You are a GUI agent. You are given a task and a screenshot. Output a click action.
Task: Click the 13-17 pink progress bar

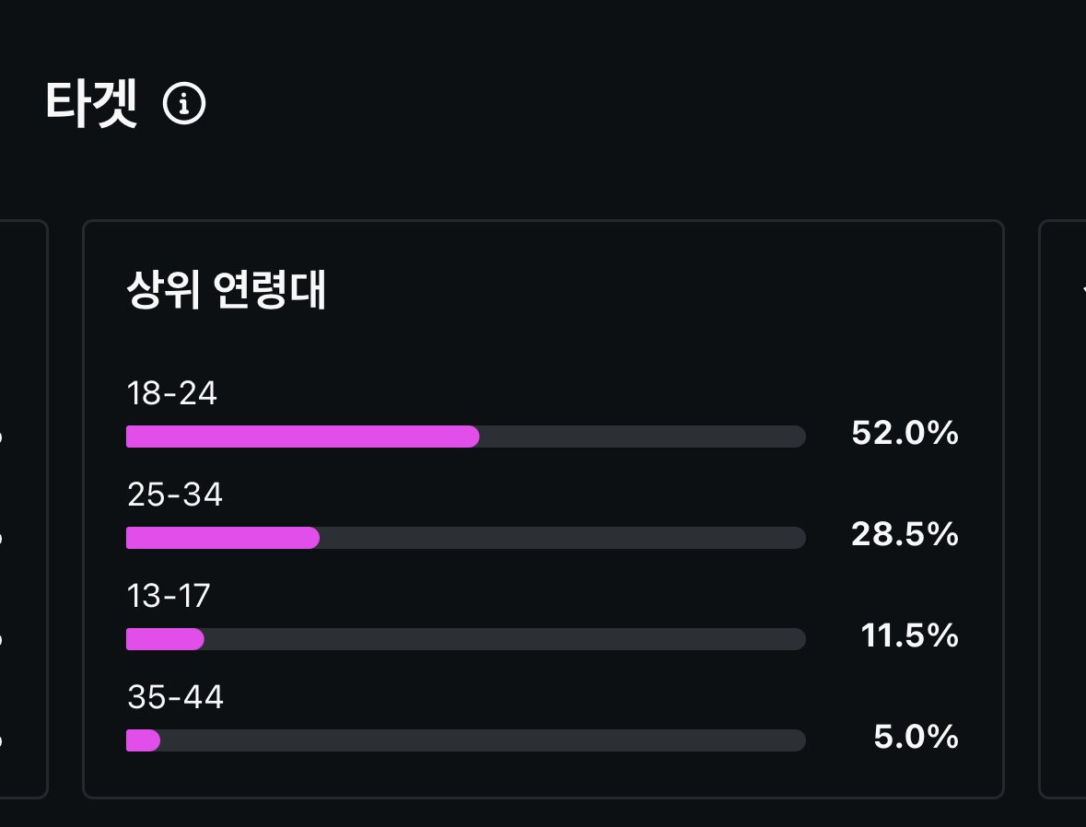click(165, 638)
